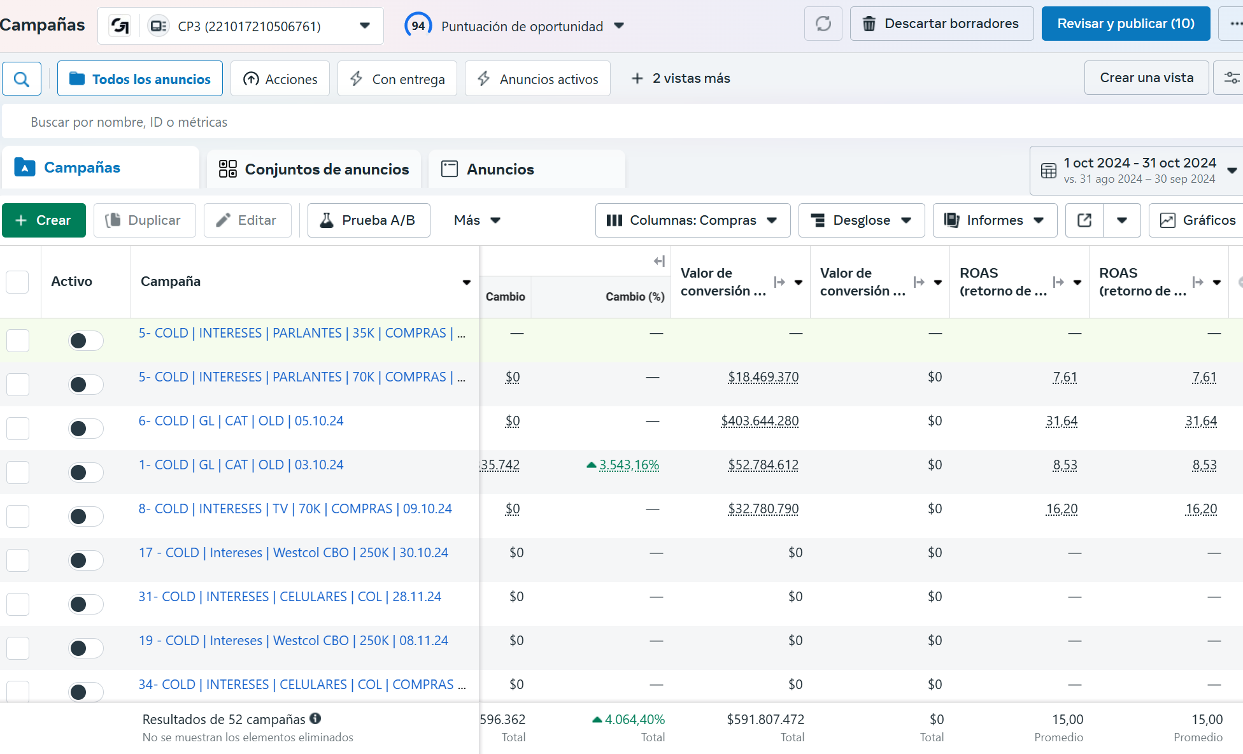Click Revisar y publicar (10) button
The height and width of the screenshot is (754, 1243).
[1126, 24]
